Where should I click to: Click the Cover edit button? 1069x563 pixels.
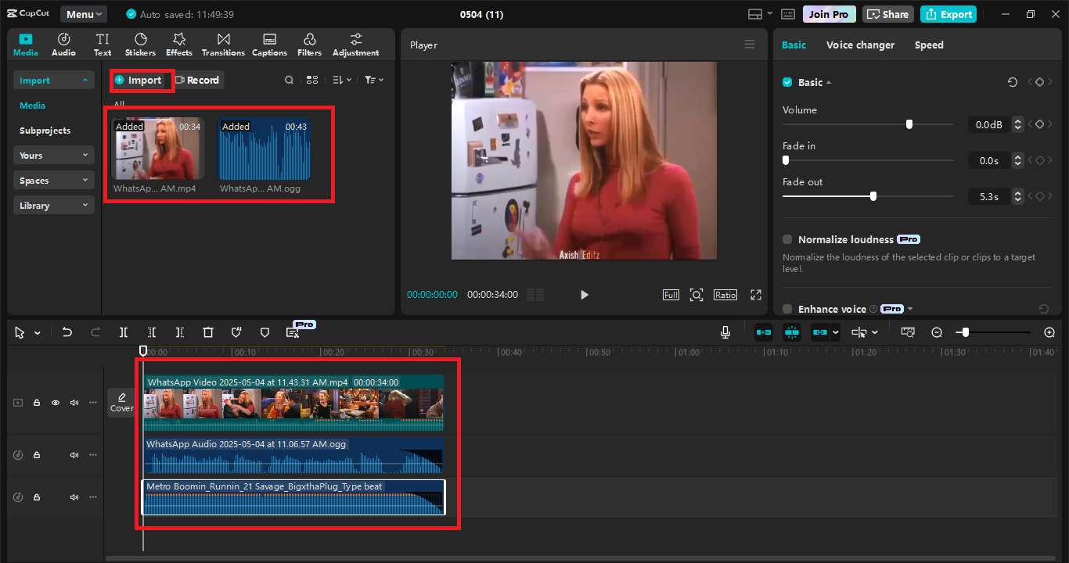coord(121,403)
